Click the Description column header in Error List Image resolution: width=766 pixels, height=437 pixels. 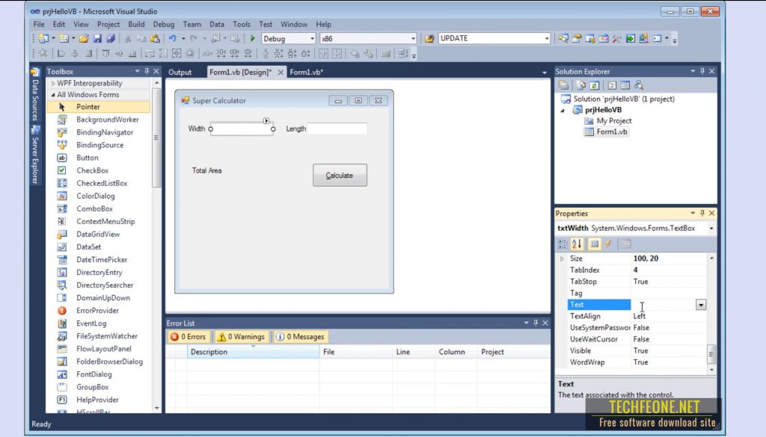tap(253, 352)
